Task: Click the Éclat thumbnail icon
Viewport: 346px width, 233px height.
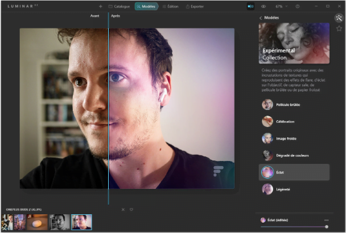Action: [x=267, y=172]
